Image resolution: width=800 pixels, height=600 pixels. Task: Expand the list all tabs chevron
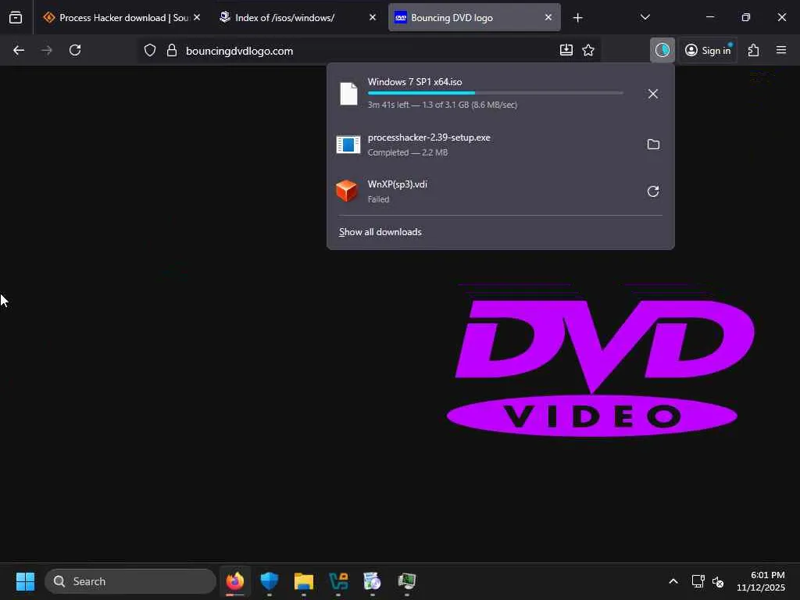click(x=645, y=17)
